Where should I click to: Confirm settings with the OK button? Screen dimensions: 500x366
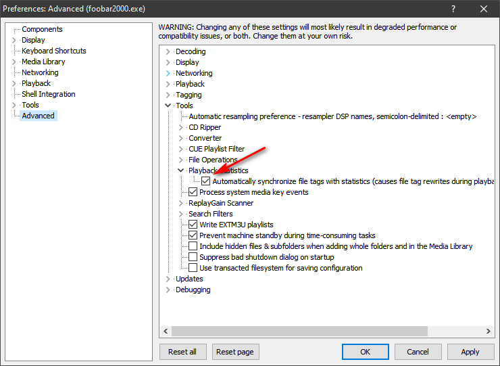coord(366,352)
